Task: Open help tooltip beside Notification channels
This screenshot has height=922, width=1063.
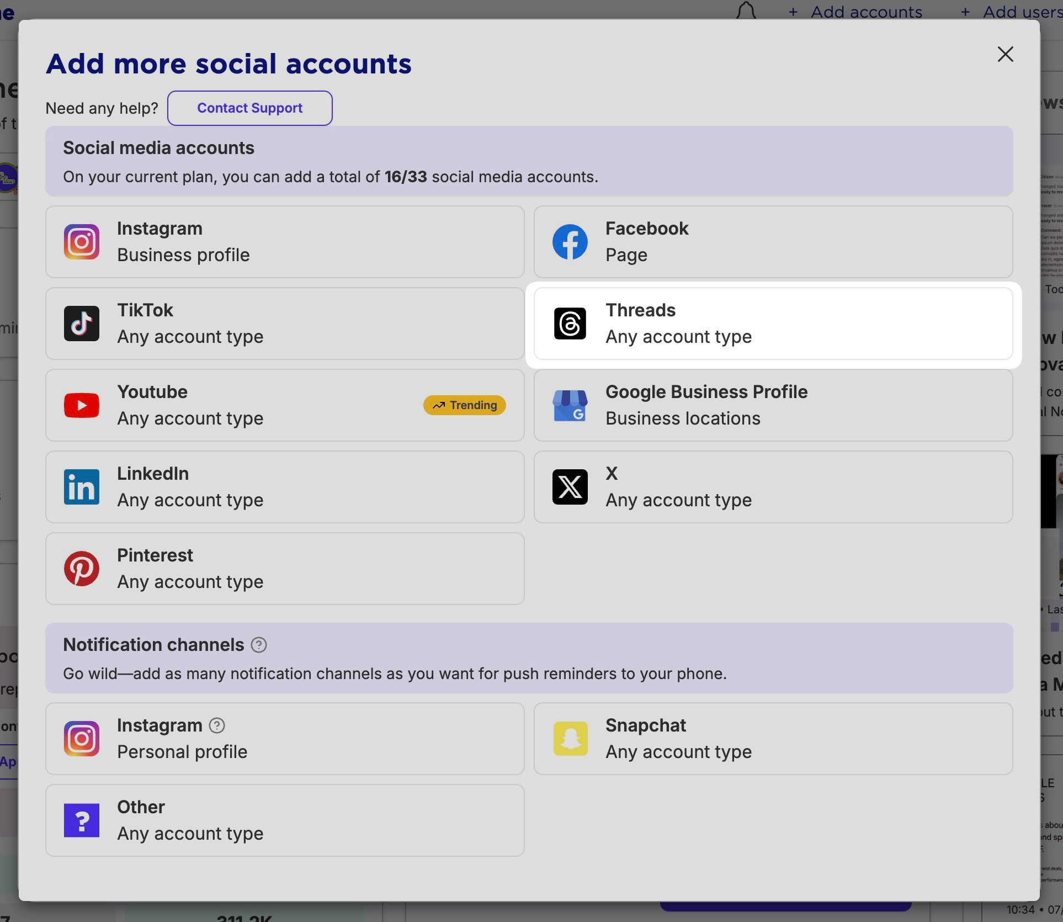Action: (259, 645)
